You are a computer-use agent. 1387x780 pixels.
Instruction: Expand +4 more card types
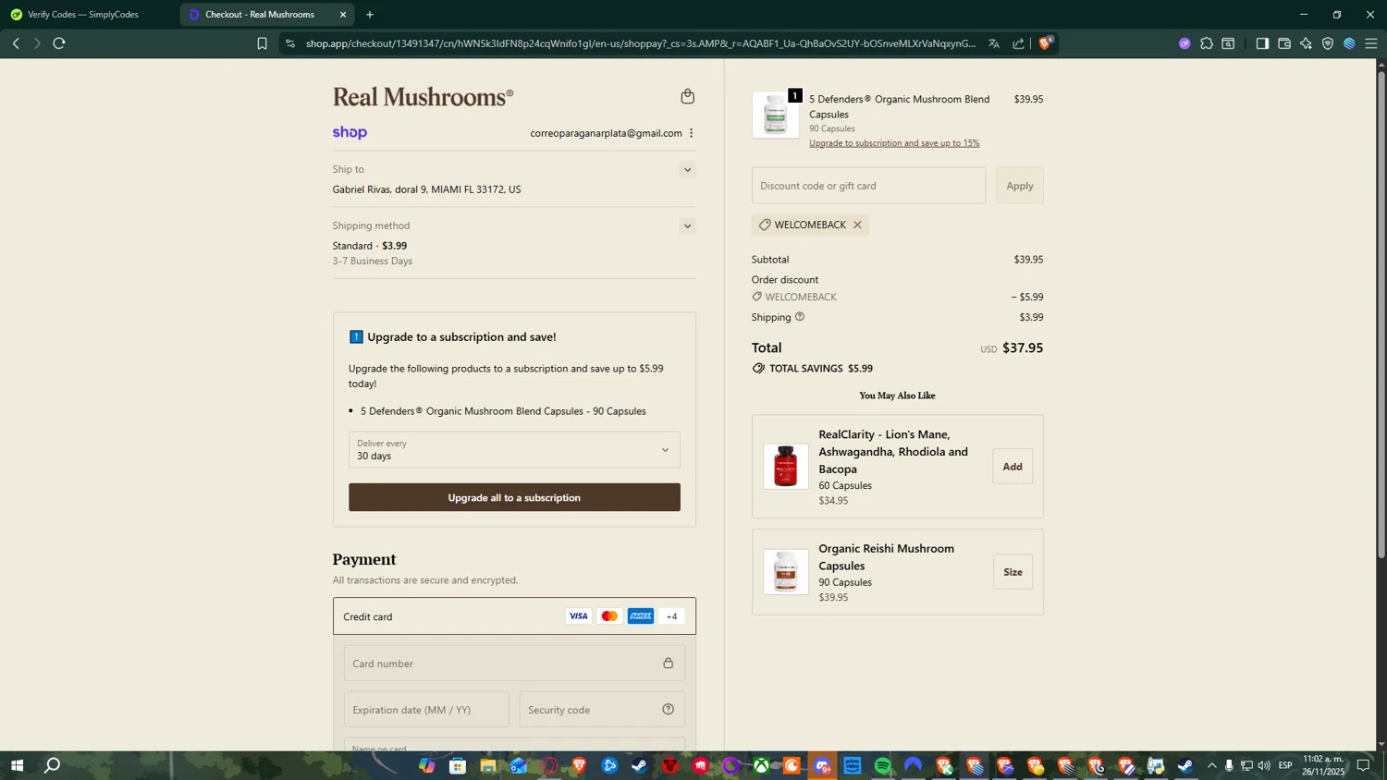tap(672, 616)
